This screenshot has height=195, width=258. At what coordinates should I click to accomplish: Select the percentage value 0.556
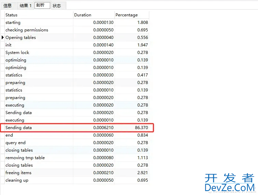tap(142, 38)
